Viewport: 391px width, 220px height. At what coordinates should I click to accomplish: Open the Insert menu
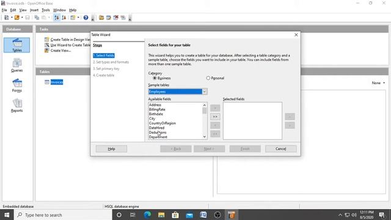pos(34,10)
